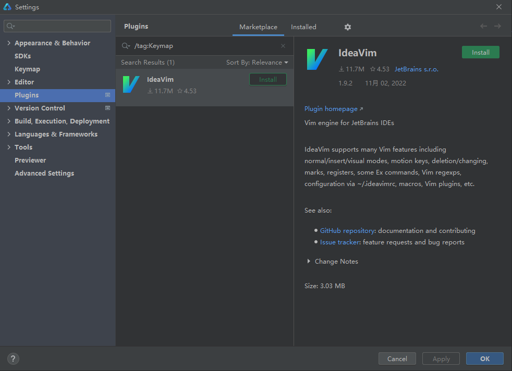Clear the plugin search query
The width and height of the screenshot is (512, 371).
coord(283,46)
